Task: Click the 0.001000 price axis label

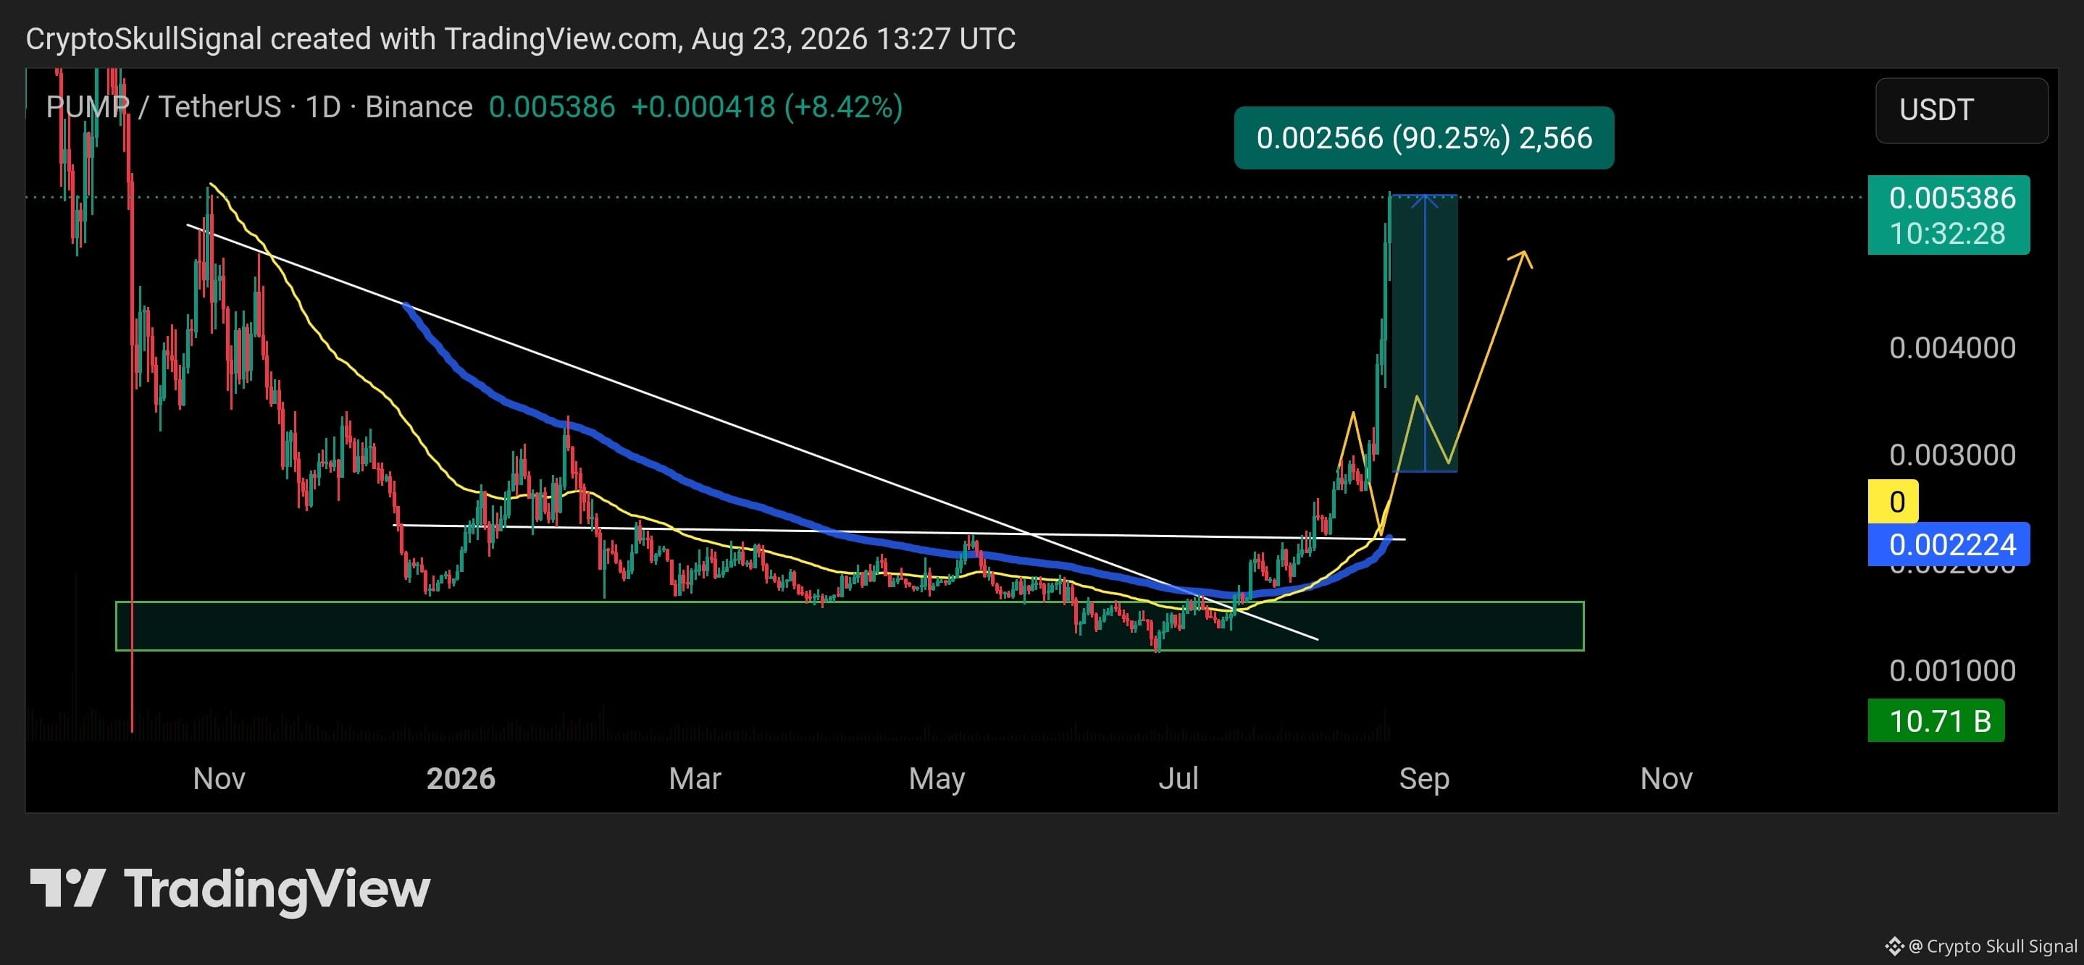Action: click(x=1952, y=671)
